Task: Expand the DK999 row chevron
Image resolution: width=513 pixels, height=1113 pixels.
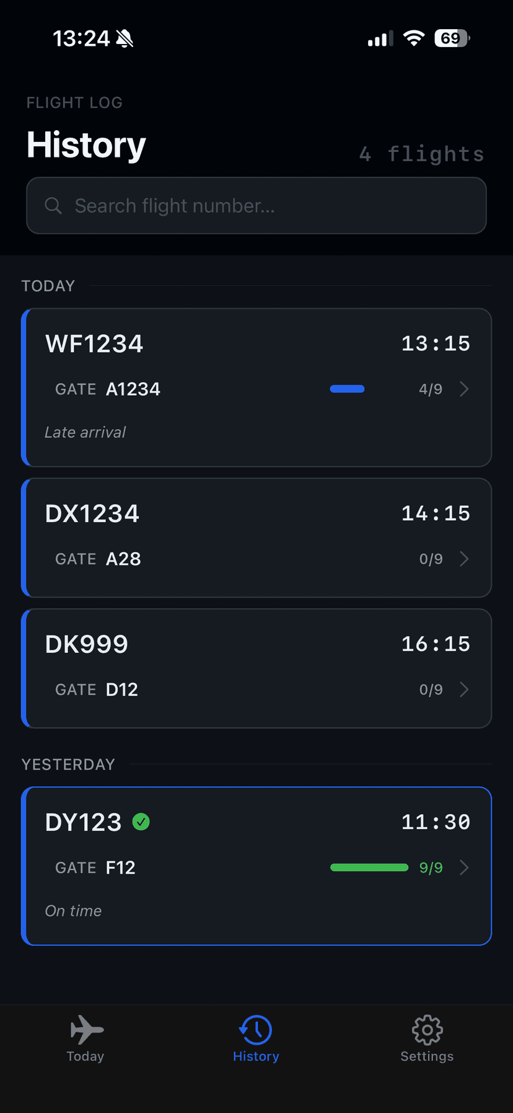Action: pyautogui.click(x=464, y=690)
